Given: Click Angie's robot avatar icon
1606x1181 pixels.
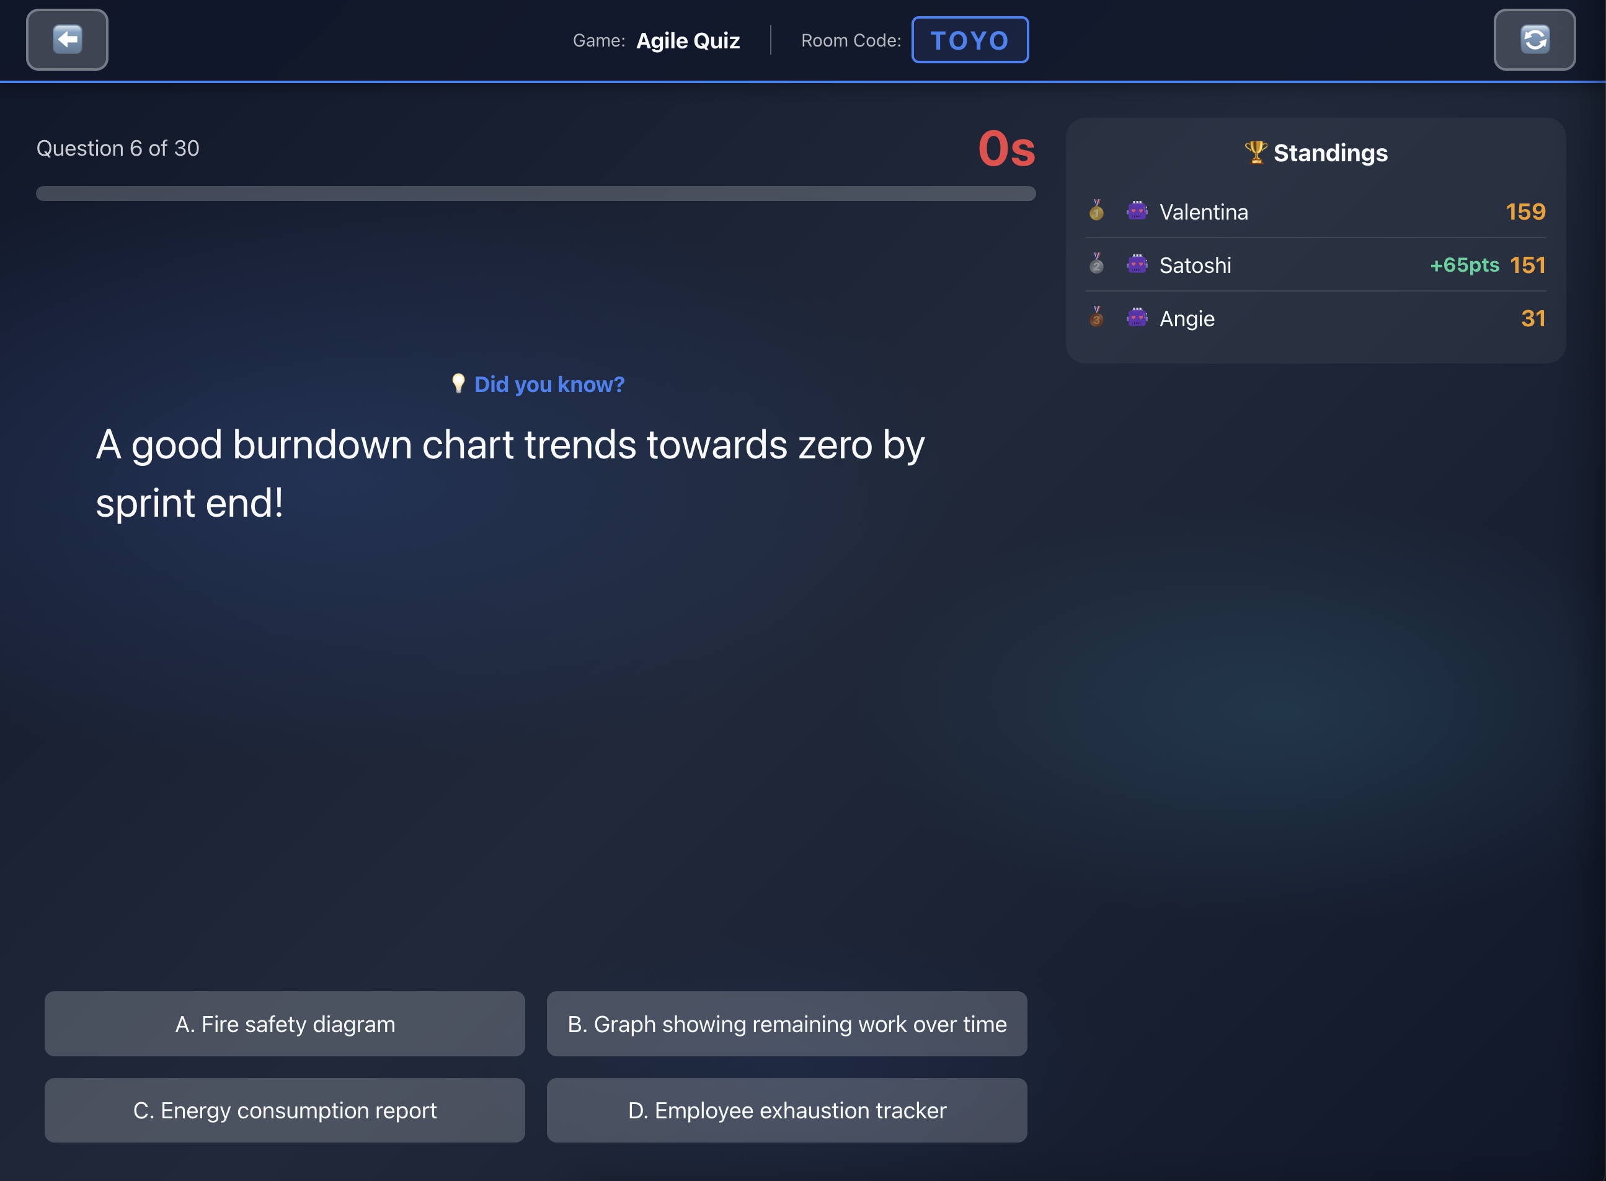Looking at the screenshot, I should coord(1137,318).
